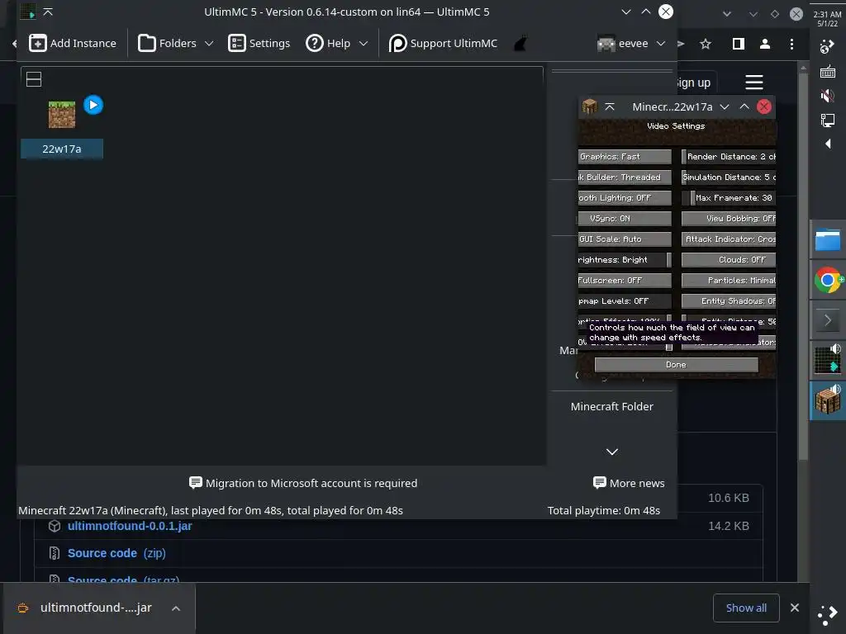Expand the Help dropdown arrow
Screen dimensions: 846x634
coord(364,43)
